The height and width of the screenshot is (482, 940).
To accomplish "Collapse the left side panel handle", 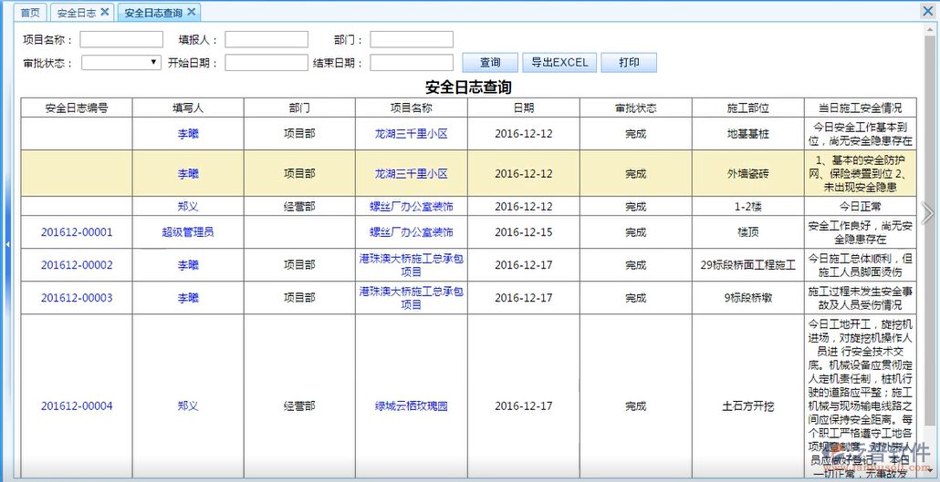I will 7,244.
